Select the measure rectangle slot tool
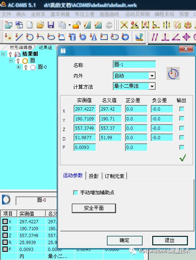 (104, 37)
